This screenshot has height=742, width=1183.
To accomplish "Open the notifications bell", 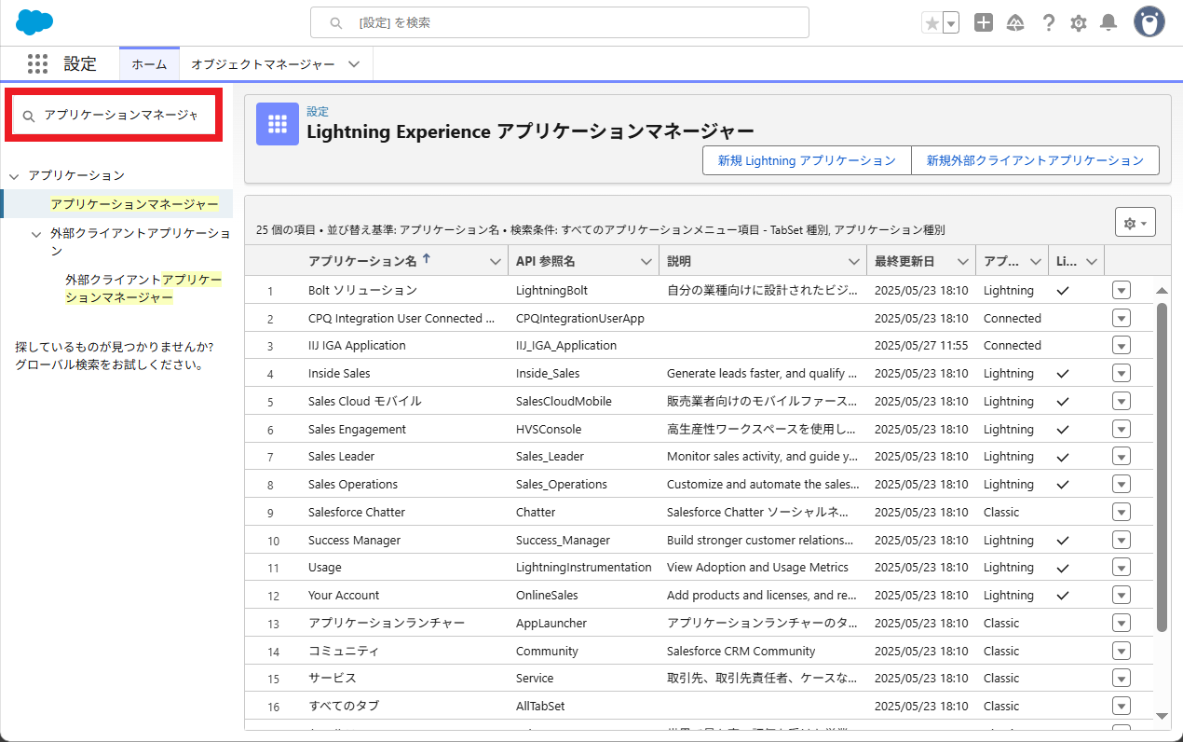I will click(x=1108, y=23).
